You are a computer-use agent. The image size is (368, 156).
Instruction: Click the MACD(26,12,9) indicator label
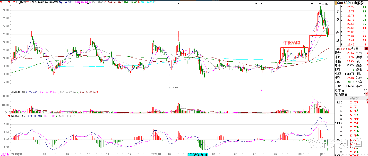click(19, 116)
